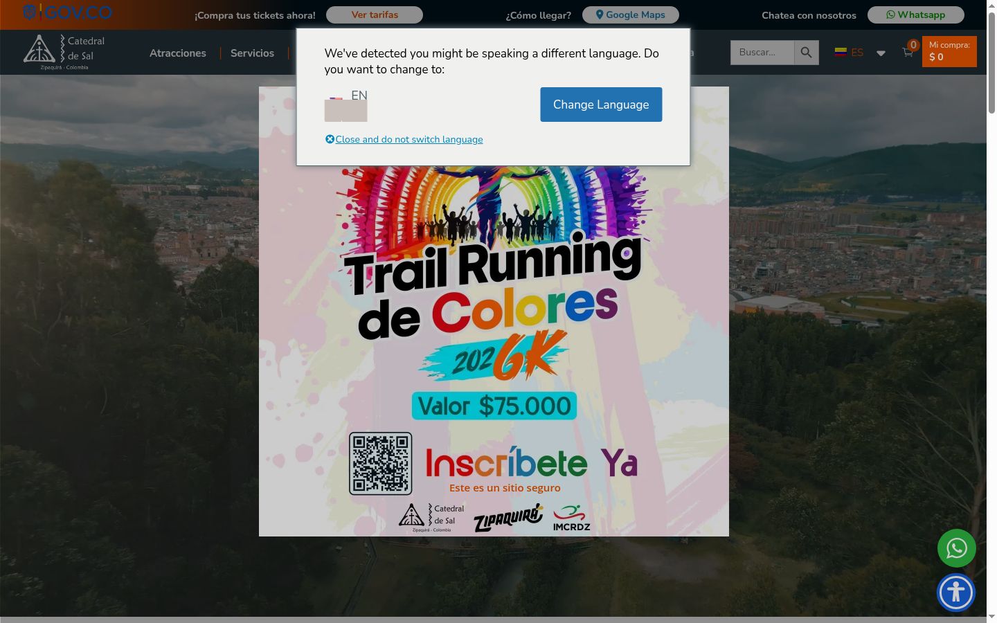Click the Change Language button
The width and height of the screenshot is (997, 623).
tap(601, 105)
